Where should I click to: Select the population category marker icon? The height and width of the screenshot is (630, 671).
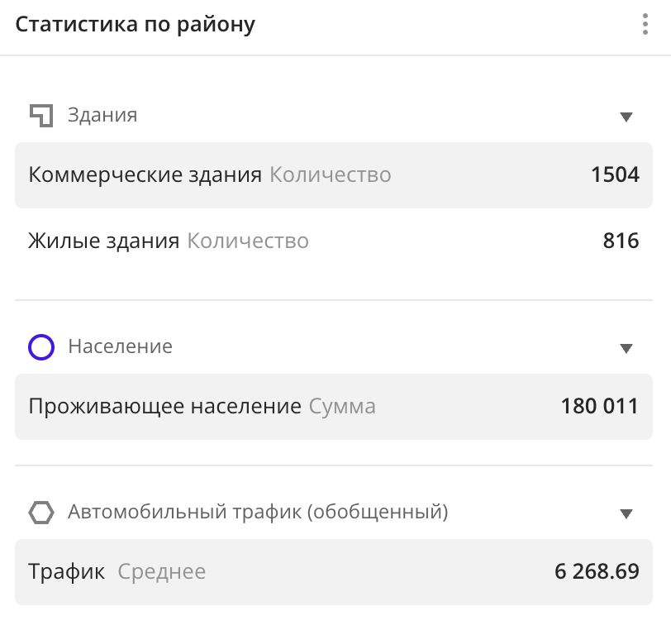(40, 346)
